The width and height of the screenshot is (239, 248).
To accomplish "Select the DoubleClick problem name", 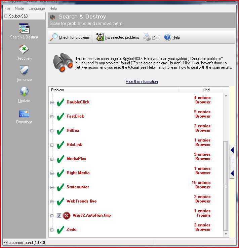I will coord(78,102).
